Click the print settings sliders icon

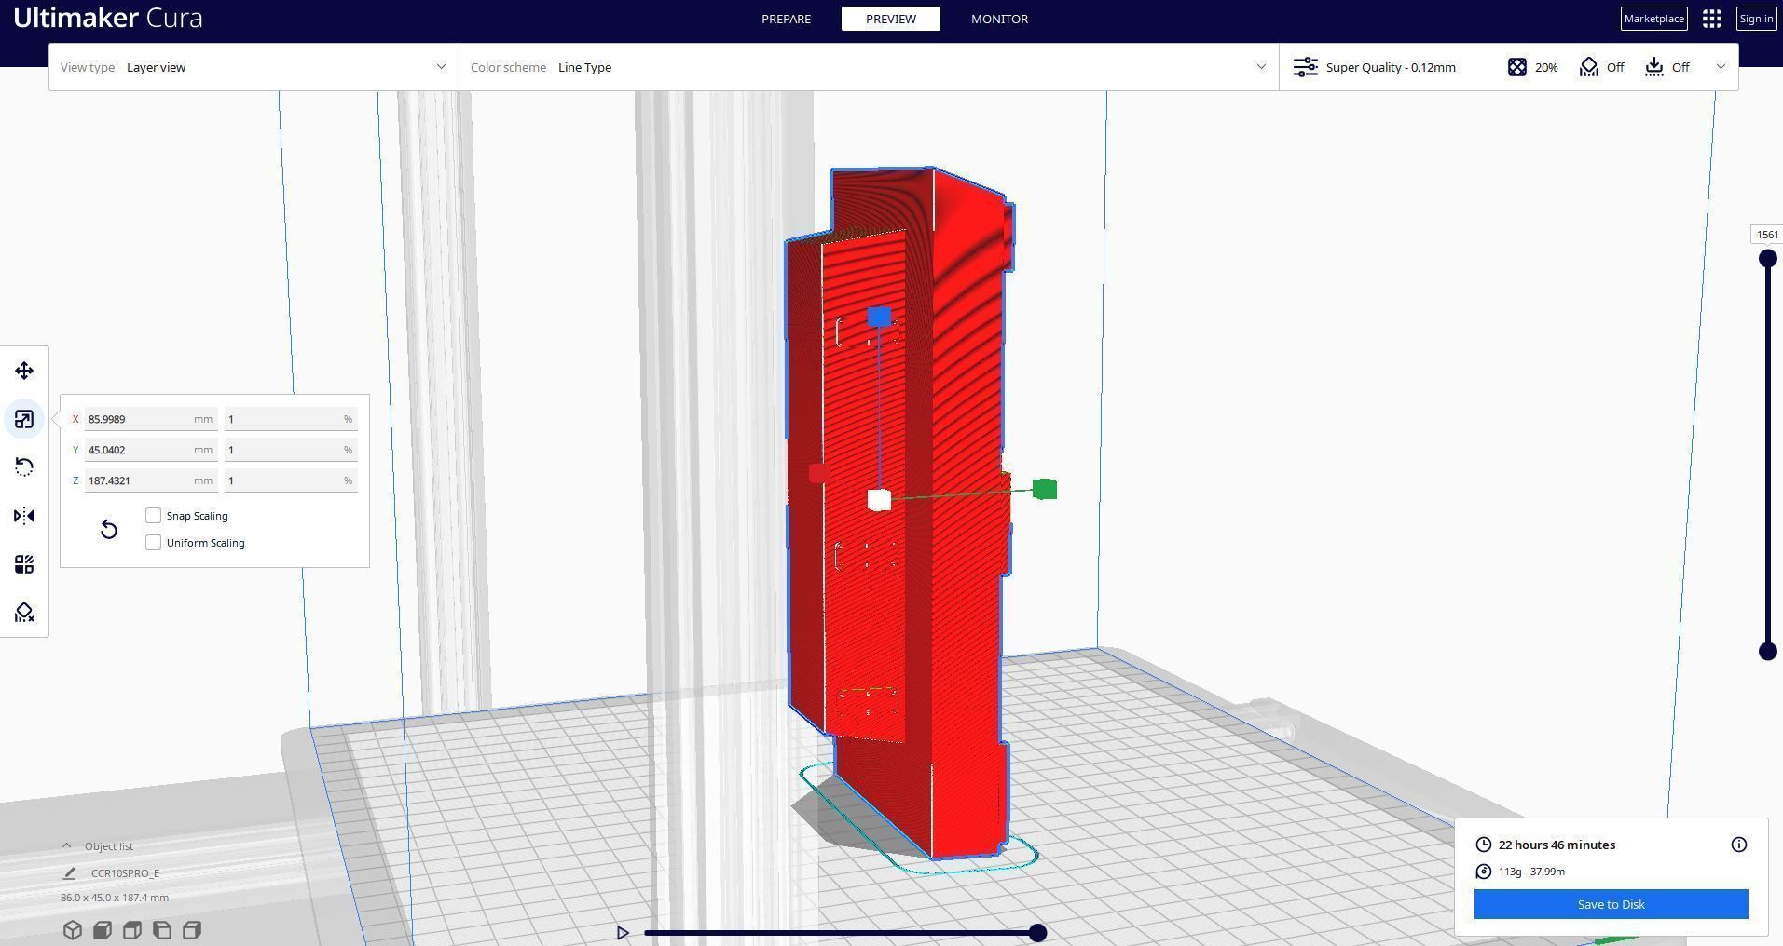point(1306,67)
